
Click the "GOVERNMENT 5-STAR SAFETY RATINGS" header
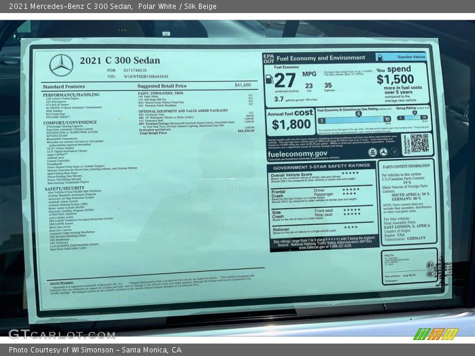point(321,167)
